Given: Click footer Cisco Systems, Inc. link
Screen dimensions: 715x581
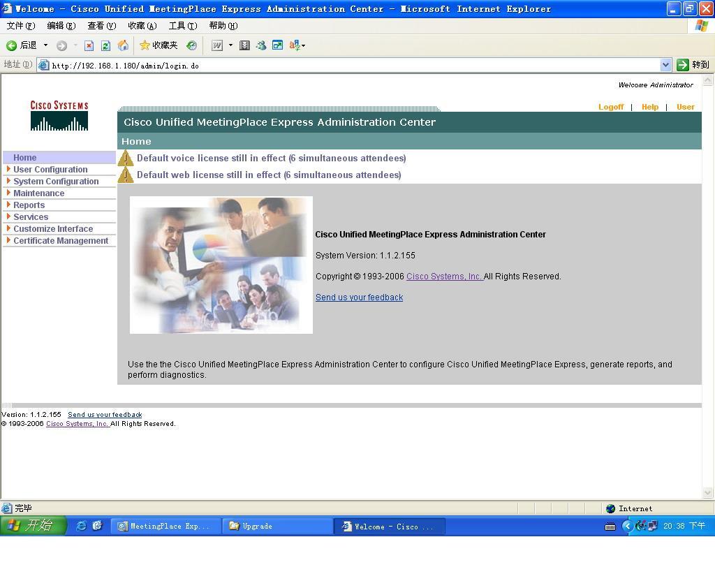Looking at the screenshot, I should (x=77, y=424).
